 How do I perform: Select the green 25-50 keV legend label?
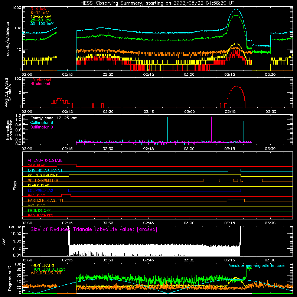pyautogui.click(x=41, y=20)
